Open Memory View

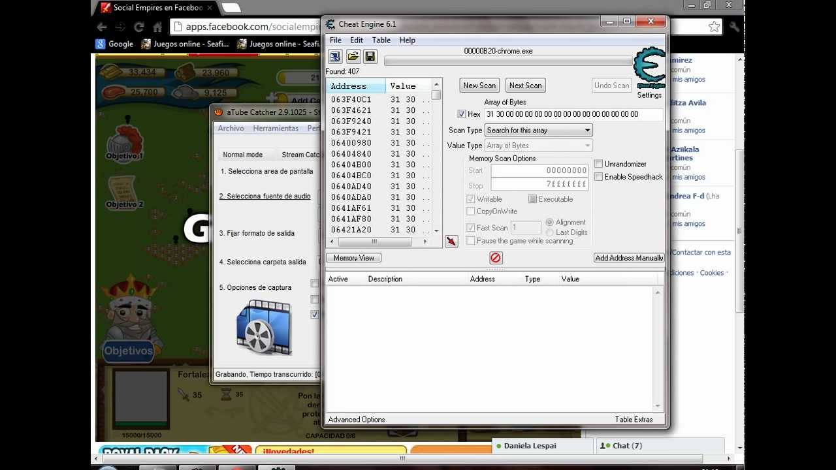[353, 258]
